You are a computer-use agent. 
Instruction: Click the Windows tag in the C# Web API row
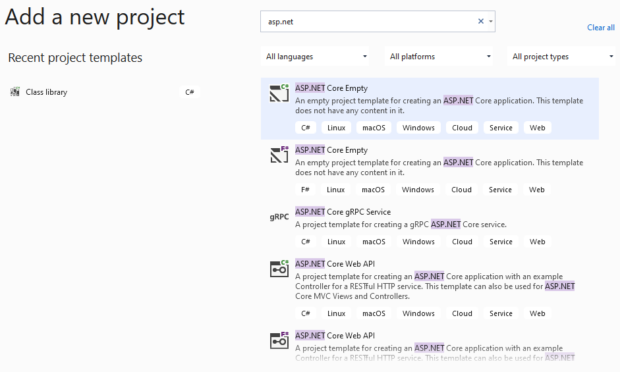(418, 313)
